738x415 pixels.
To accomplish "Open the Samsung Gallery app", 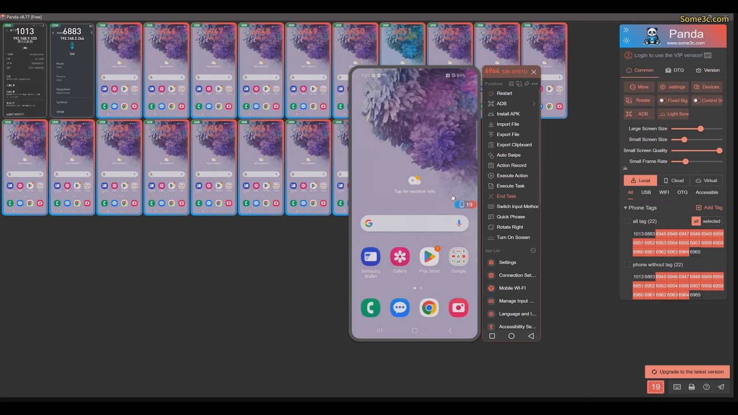I will point(400,256).
